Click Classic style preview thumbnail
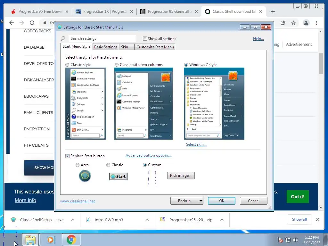 (86, 103)
